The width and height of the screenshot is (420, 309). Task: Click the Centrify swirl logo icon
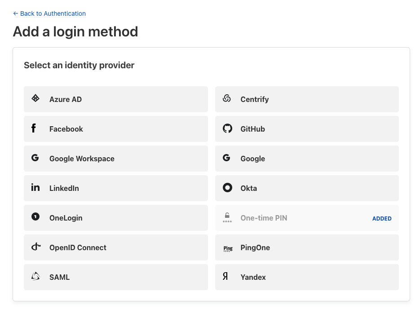point(227,99)
